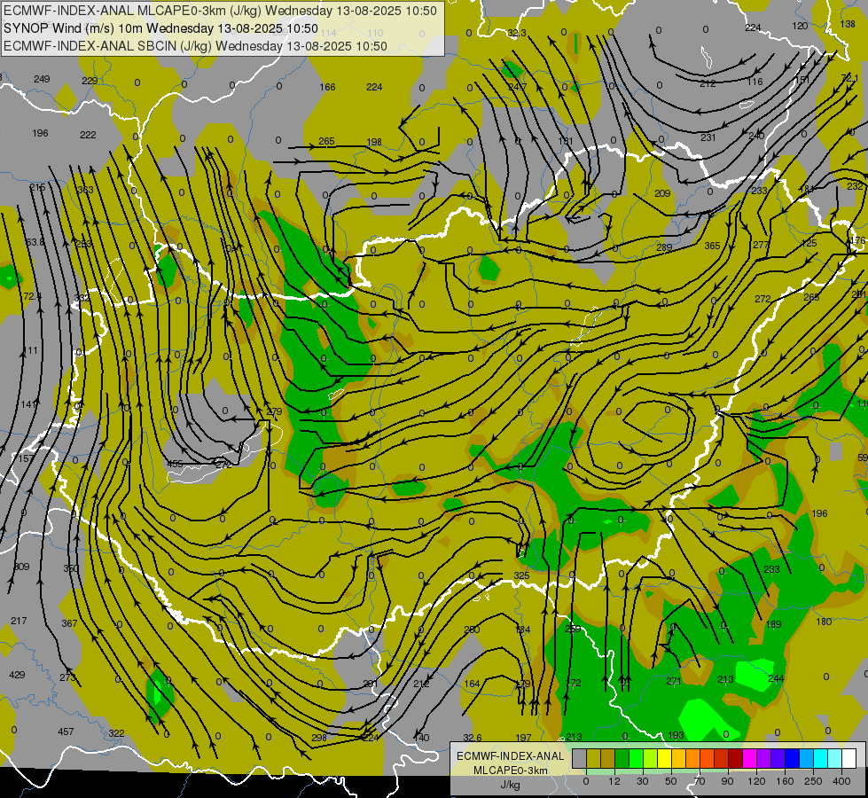This screenshot has height=798, width=868.
Task: Click the map value 164
Action: pyautogui.click(x=472, y=684)
